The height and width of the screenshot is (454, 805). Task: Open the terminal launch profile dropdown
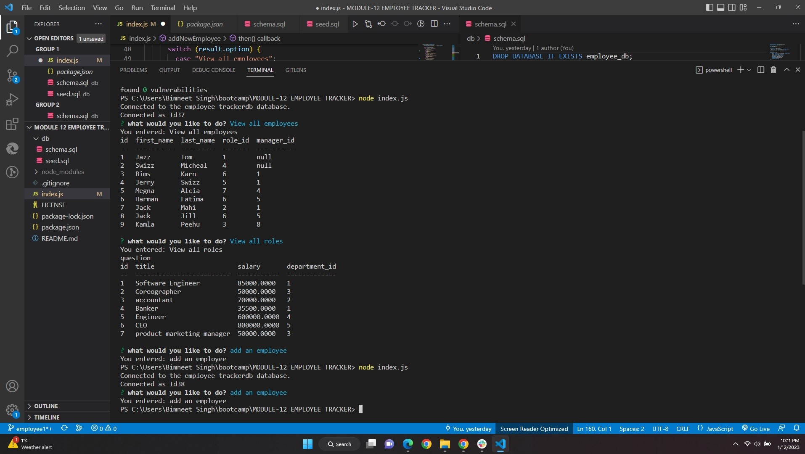tap(749, 70)
